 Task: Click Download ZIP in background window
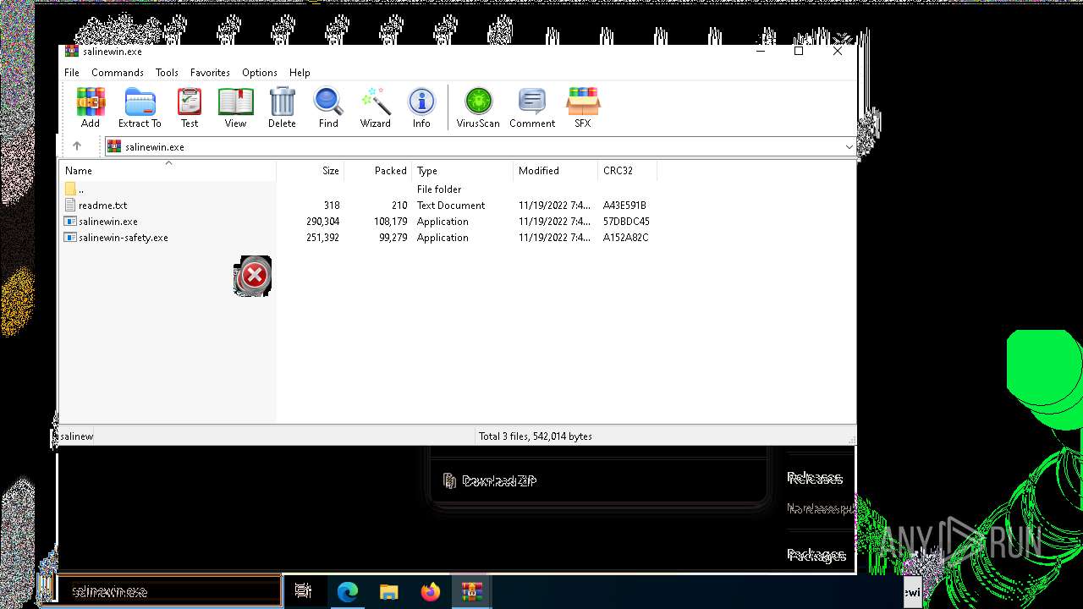[x=499, y=480]
